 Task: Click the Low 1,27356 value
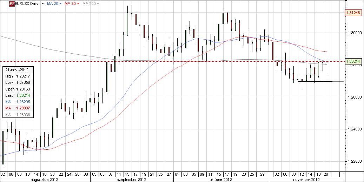coord(23,82)
